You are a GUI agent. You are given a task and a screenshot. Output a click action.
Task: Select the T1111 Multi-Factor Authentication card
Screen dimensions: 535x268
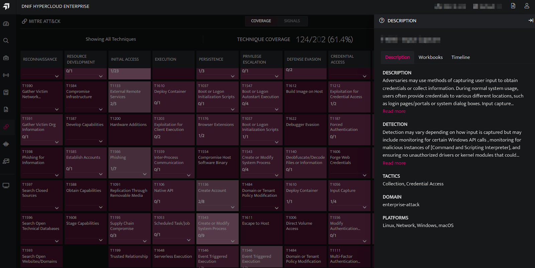[349, 257]
